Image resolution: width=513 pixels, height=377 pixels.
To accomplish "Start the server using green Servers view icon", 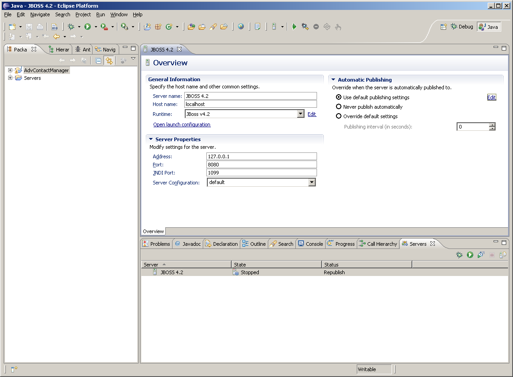I will coord(470,255).
